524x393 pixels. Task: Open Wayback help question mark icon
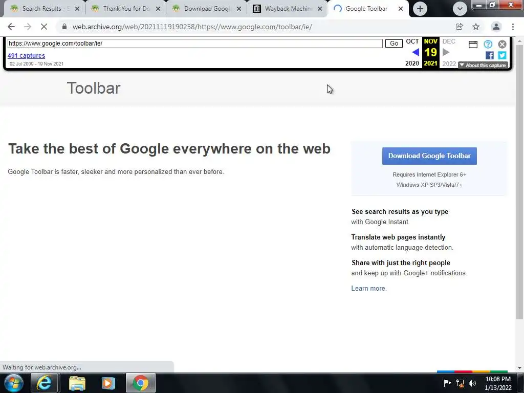tap(488, 44)
